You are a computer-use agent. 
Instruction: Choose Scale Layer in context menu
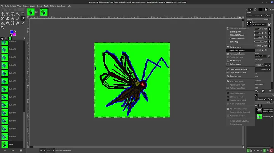pyautogui.click(x=241, y=76)
